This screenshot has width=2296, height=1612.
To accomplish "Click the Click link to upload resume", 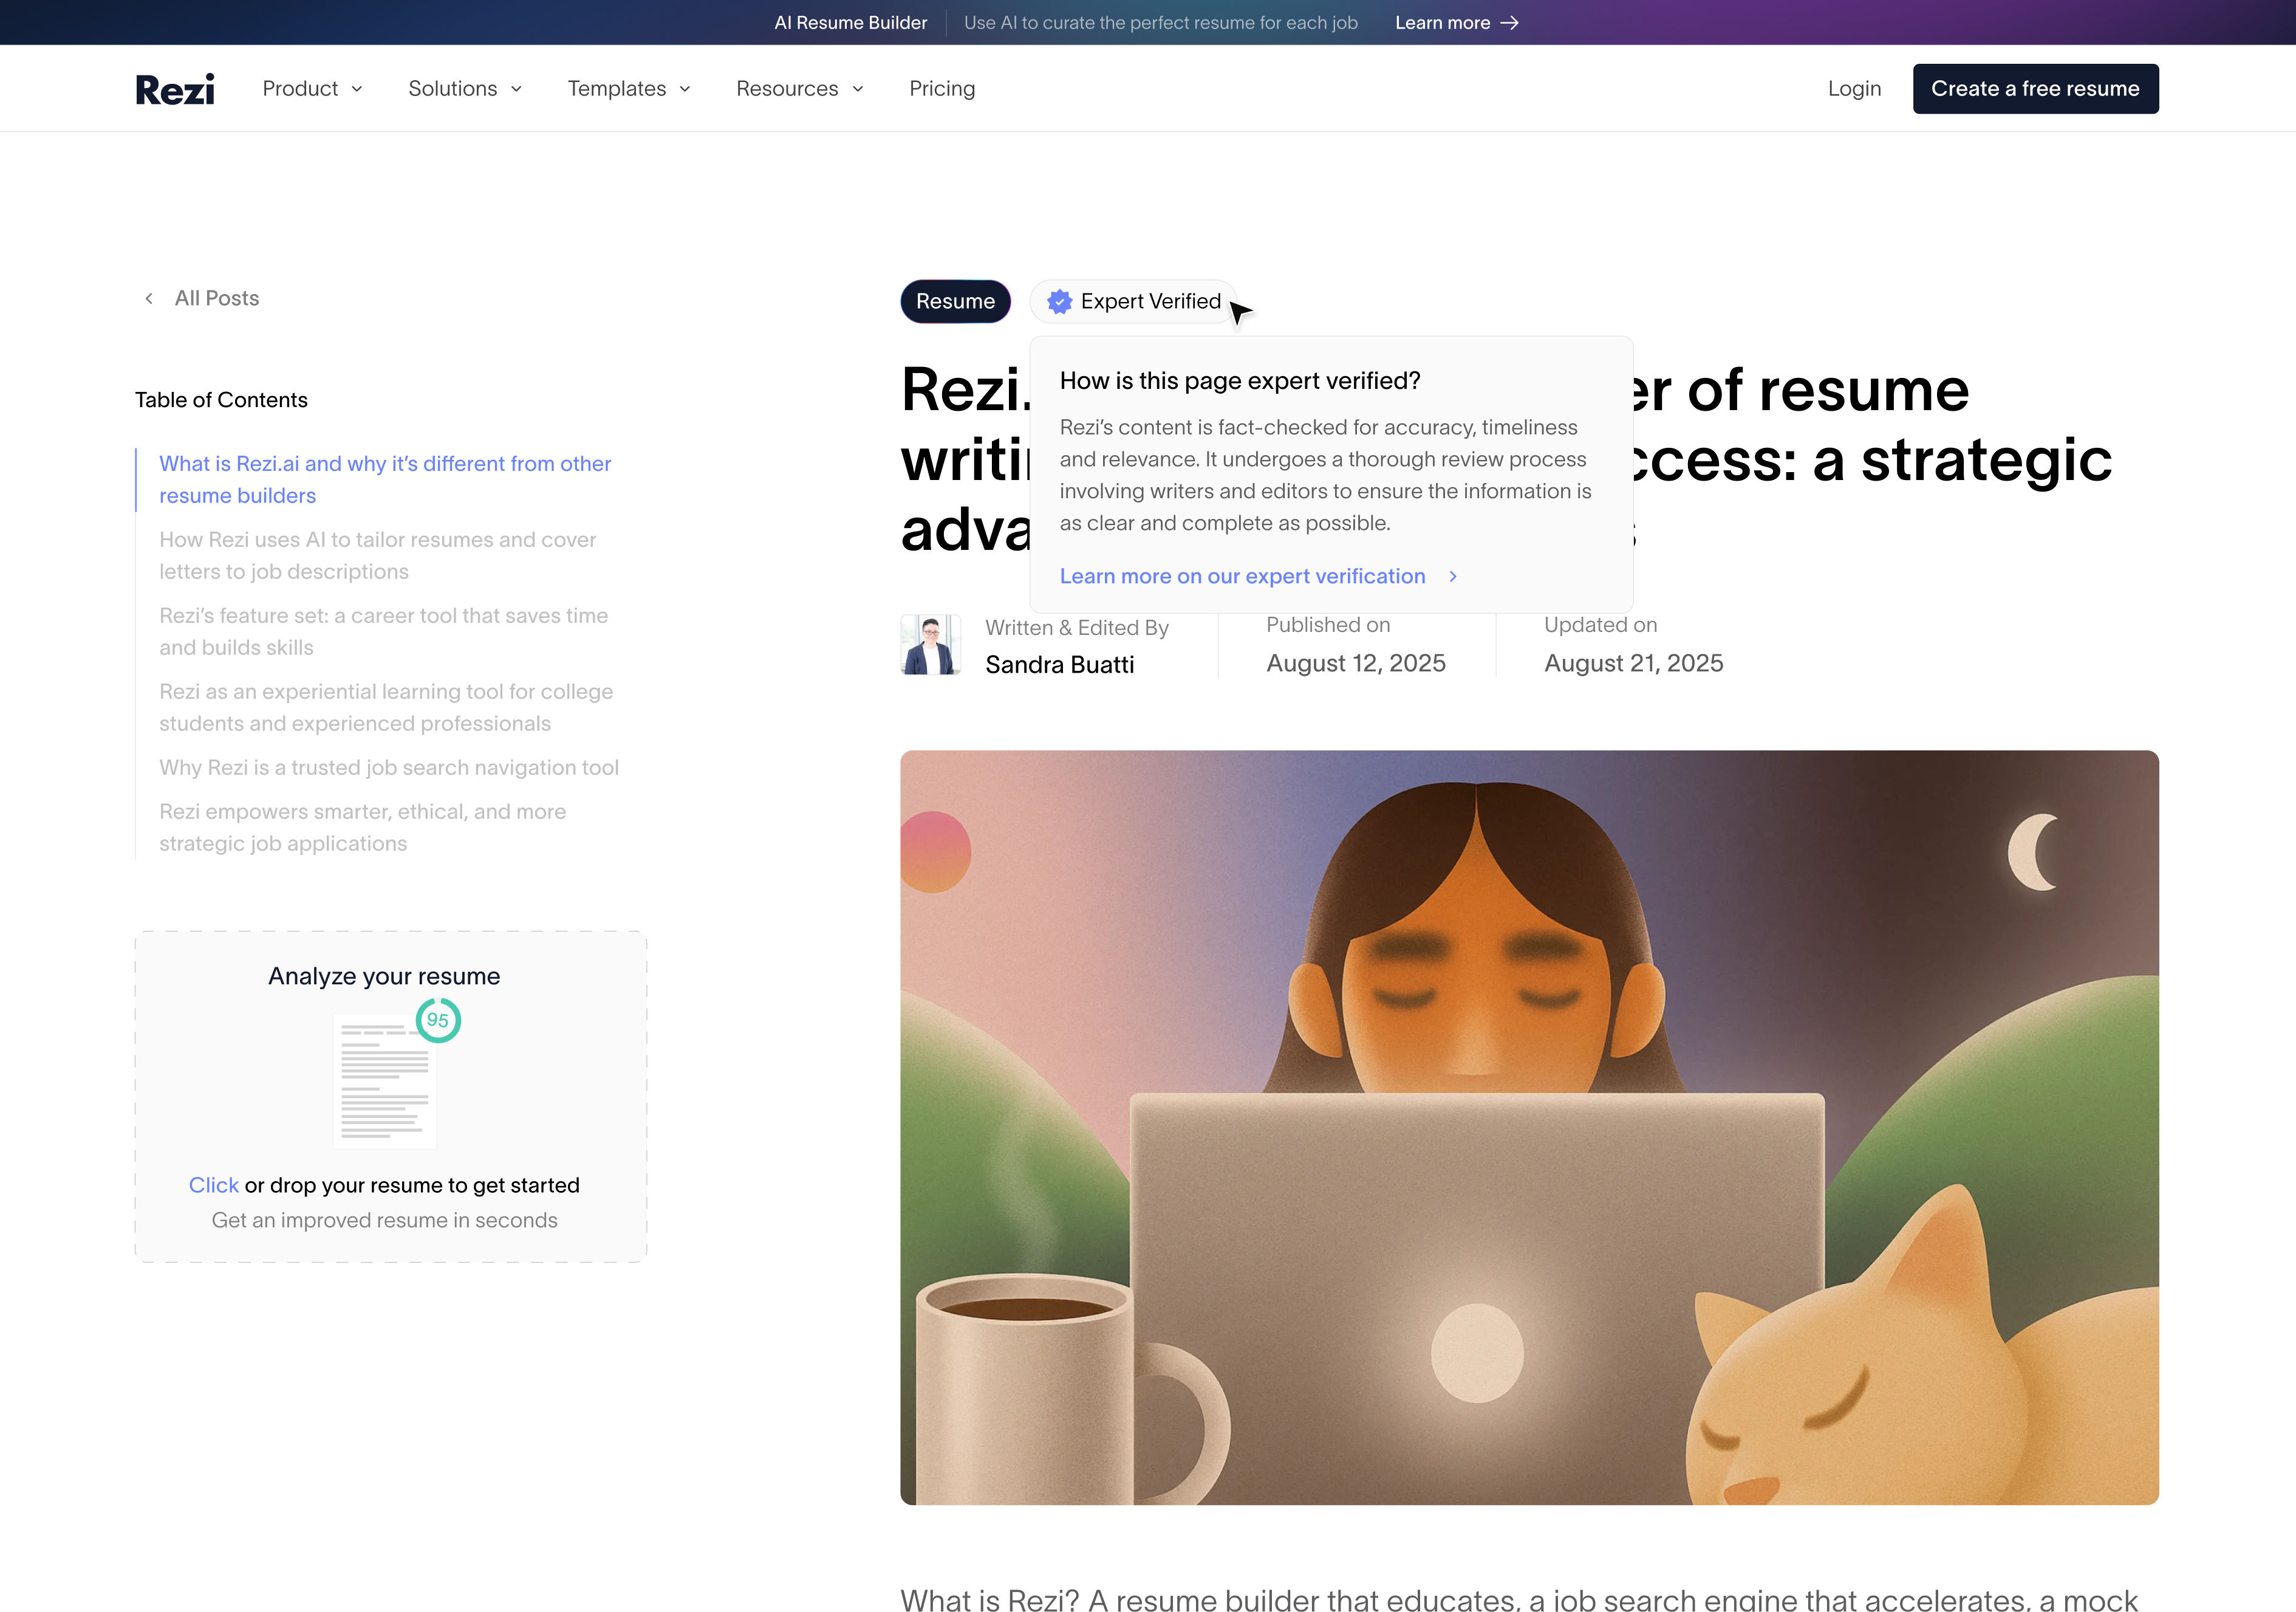I will [213, 1185].
